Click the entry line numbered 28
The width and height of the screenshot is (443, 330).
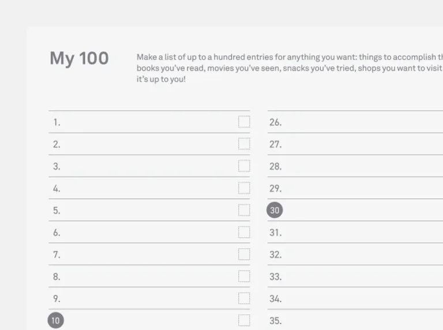click(355, 166)
